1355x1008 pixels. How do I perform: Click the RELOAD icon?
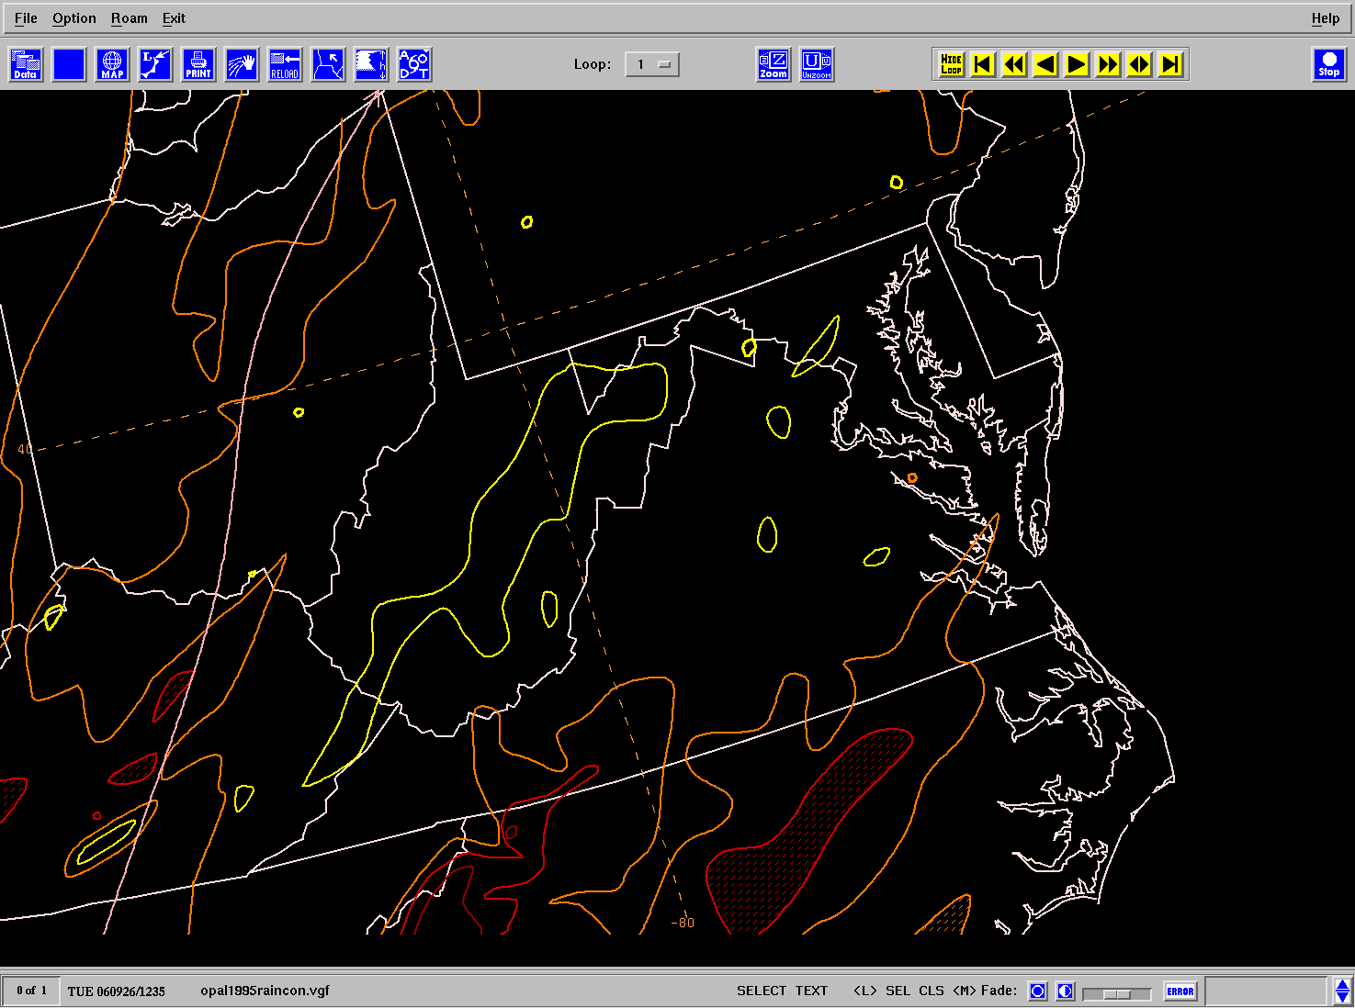(x=285, y=64)
